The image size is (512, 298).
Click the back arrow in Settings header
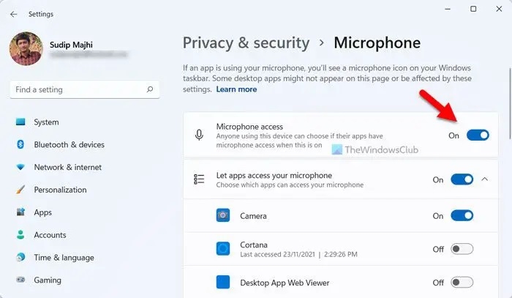point(13,14)
